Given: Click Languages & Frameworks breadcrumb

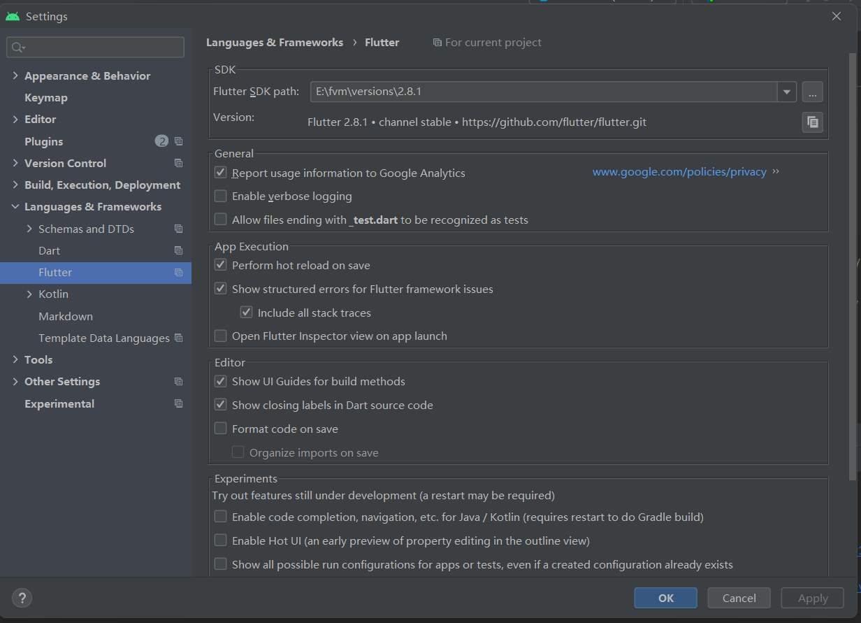Looking at the screenshot, I should pos(275,43).
